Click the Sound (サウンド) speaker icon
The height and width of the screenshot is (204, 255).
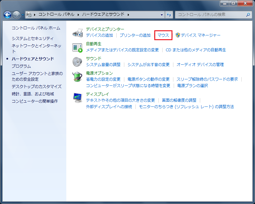pyautogui.click(x=77, y=62)
